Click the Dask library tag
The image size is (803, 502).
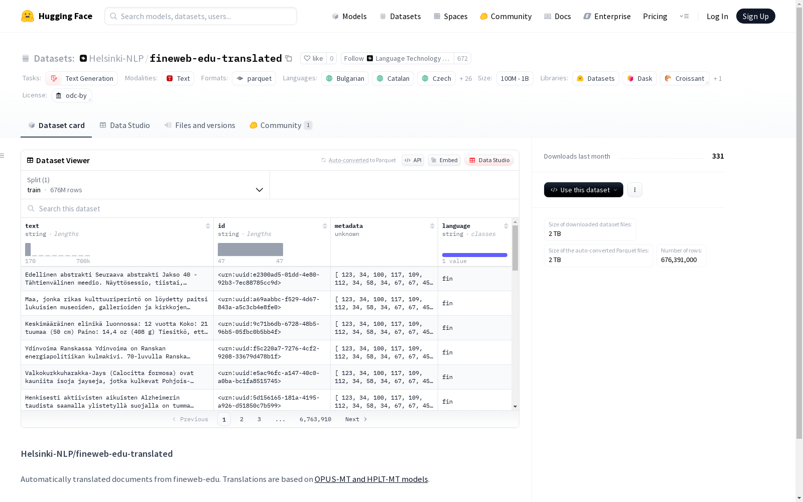(x=639, y=78)
